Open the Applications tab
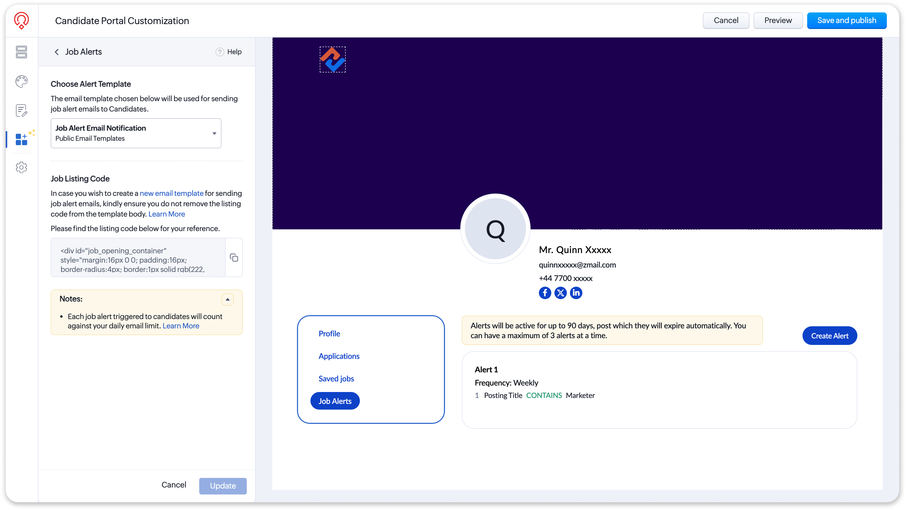 [x=339, y=356]
